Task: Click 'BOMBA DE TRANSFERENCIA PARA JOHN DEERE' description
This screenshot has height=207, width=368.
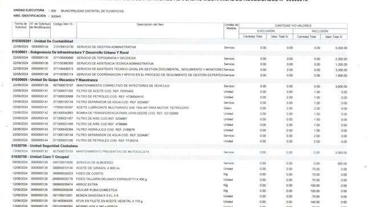Action: pos(127,113)
